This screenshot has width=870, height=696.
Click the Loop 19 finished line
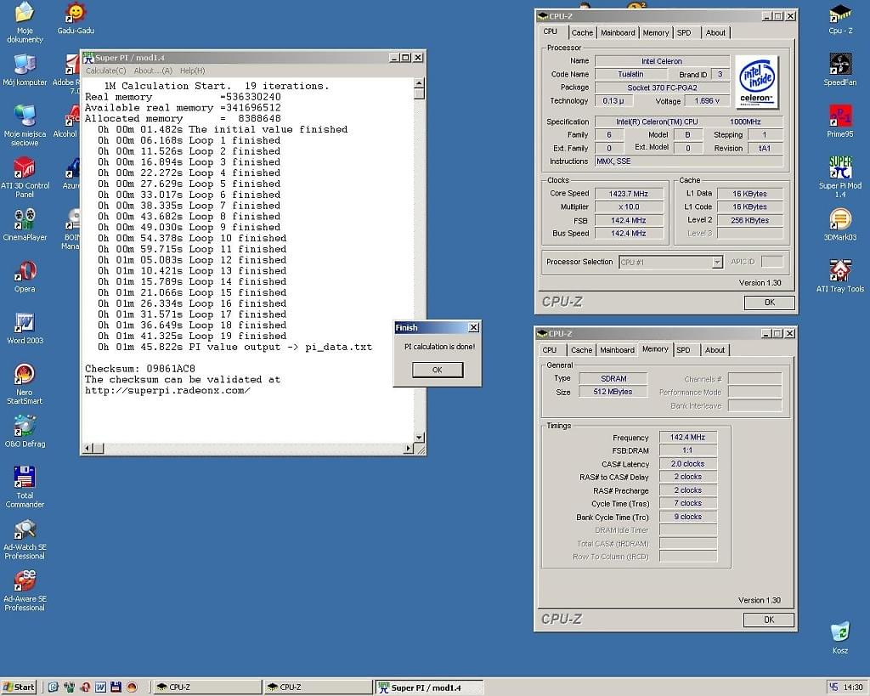pos(193,337)
